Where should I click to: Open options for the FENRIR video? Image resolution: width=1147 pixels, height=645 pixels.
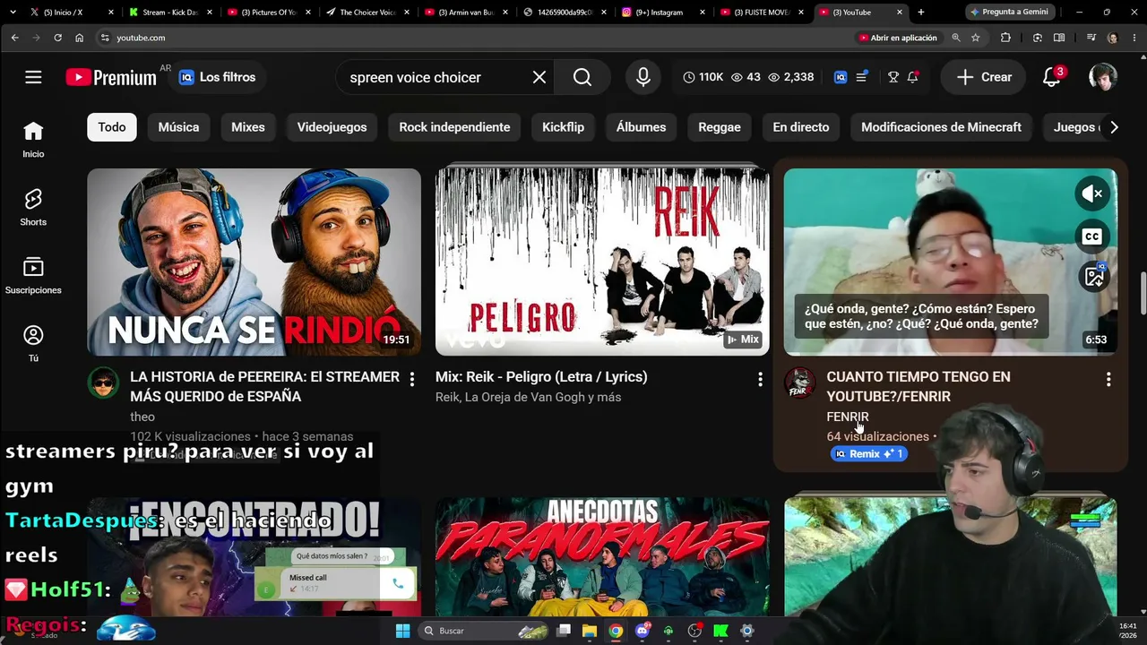pos(1108,379)
